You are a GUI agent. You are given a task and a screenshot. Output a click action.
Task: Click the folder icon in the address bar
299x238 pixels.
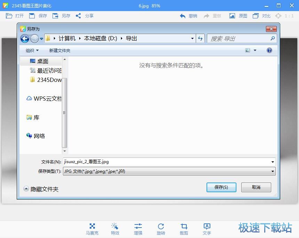coord(48,39)
